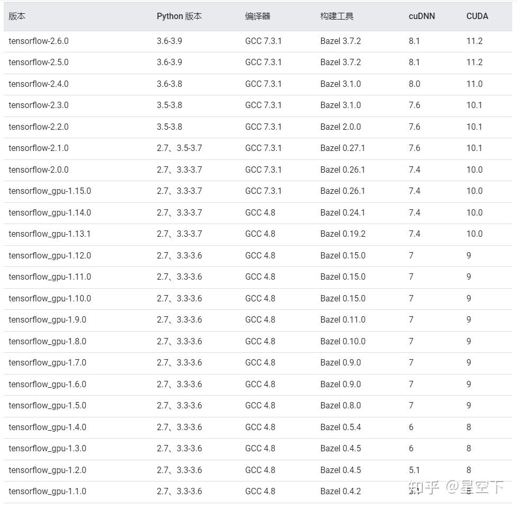The width and height of the screenshot is (517, 508).
Task: Select CUDA 9 in tensorflow_gpu-1.9.0 row
Action: (468, 319)
